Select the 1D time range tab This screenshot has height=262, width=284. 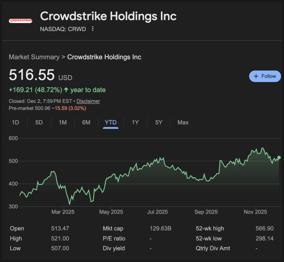coord(15,123)
